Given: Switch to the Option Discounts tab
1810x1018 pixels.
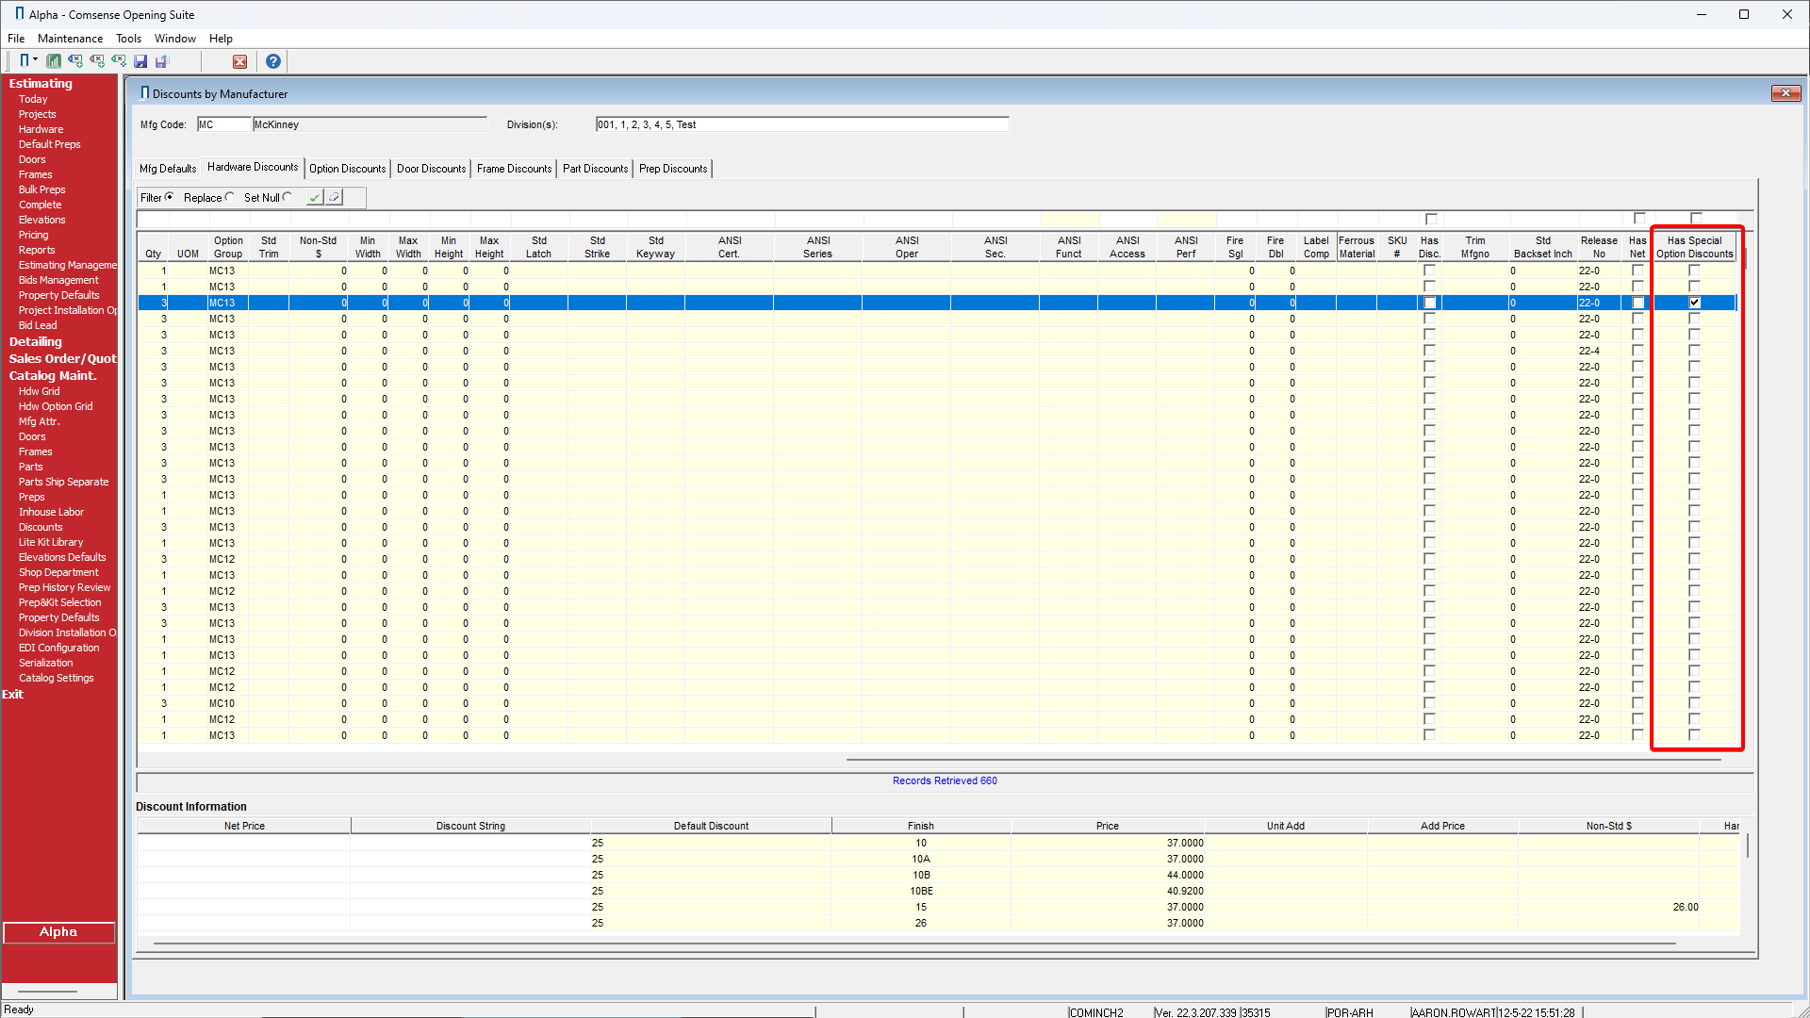Looking at the screenshot, I should pyautogui.click(x=347, y=169).
